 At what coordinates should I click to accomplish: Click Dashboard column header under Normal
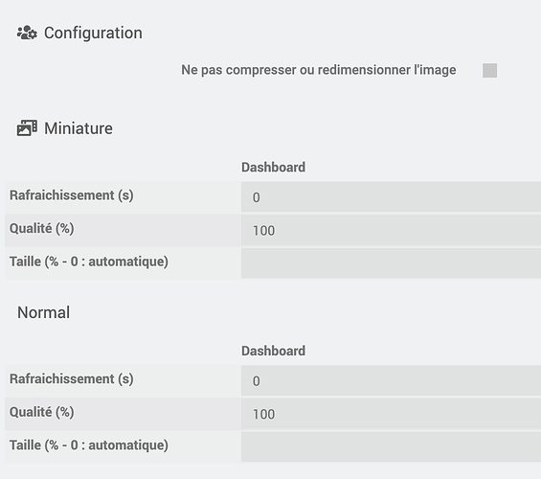pyautogui.click(x=273, y=351)
